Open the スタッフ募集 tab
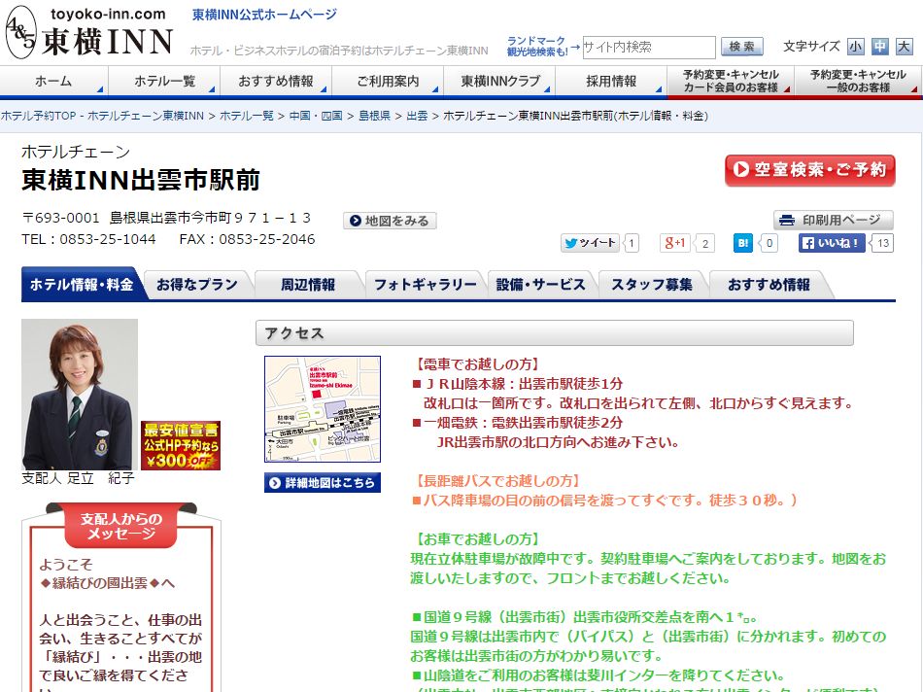The image size is (923, 692). 652,285
